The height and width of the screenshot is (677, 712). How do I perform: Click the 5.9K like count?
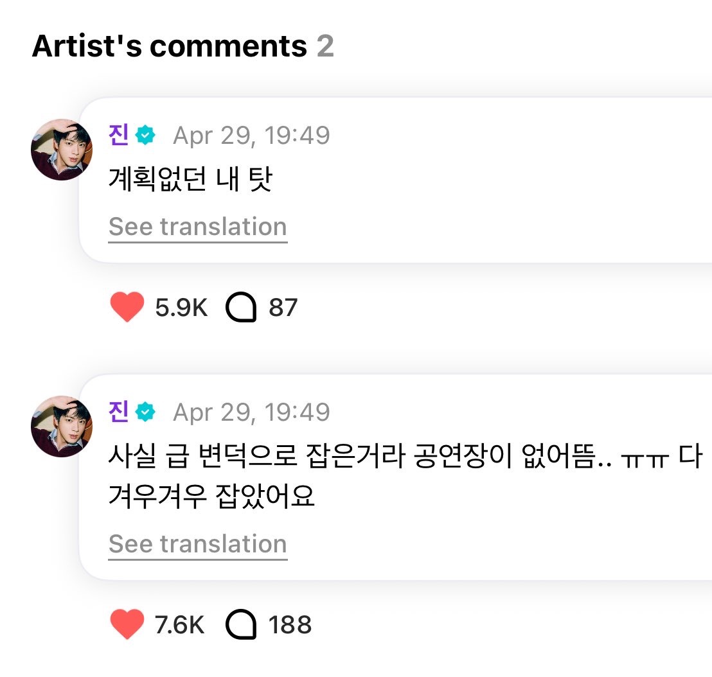181,308
